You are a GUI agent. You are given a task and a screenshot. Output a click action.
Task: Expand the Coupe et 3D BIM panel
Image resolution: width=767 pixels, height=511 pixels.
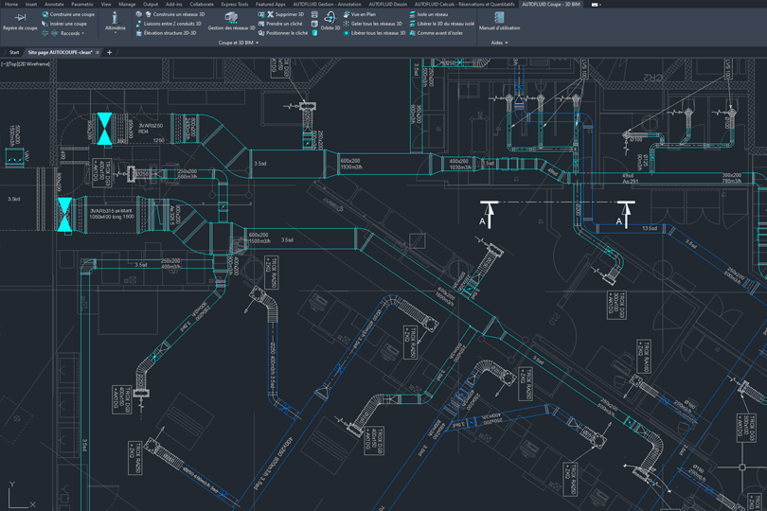(x=238, y=43)
